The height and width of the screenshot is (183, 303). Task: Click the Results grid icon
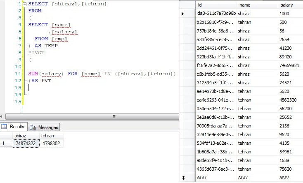click(x=5, y=127)
